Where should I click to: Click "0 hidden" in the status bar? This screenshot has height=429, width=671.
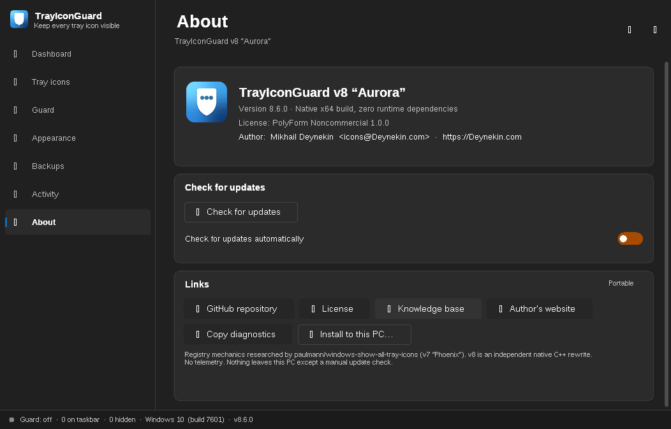click(x=122, y=419)
